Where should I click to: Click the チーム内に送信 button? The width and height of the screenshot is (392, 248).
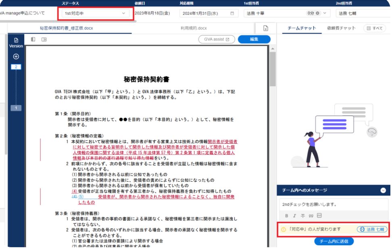point(334,241)
